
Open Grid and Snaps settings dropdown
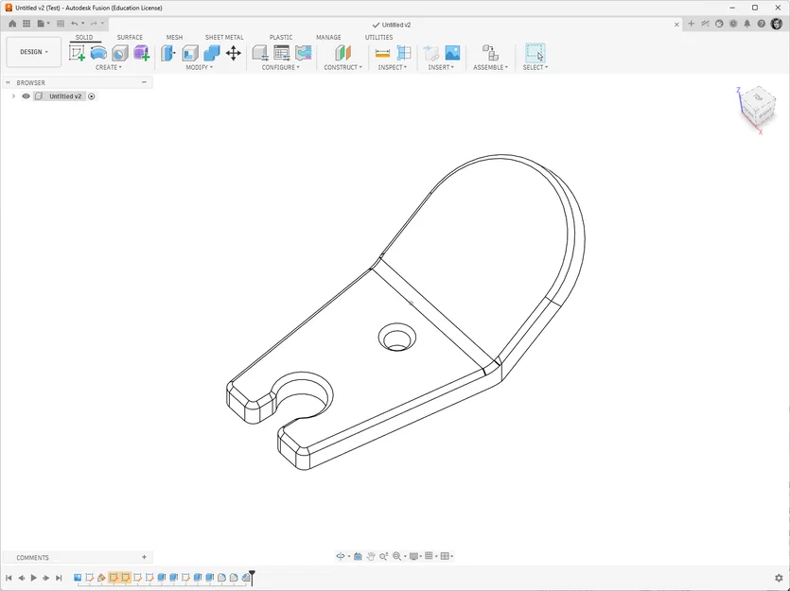pos(430,556)
